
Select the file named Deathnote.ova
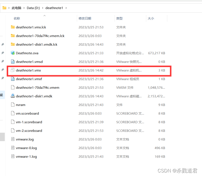[x=27, y=53]
